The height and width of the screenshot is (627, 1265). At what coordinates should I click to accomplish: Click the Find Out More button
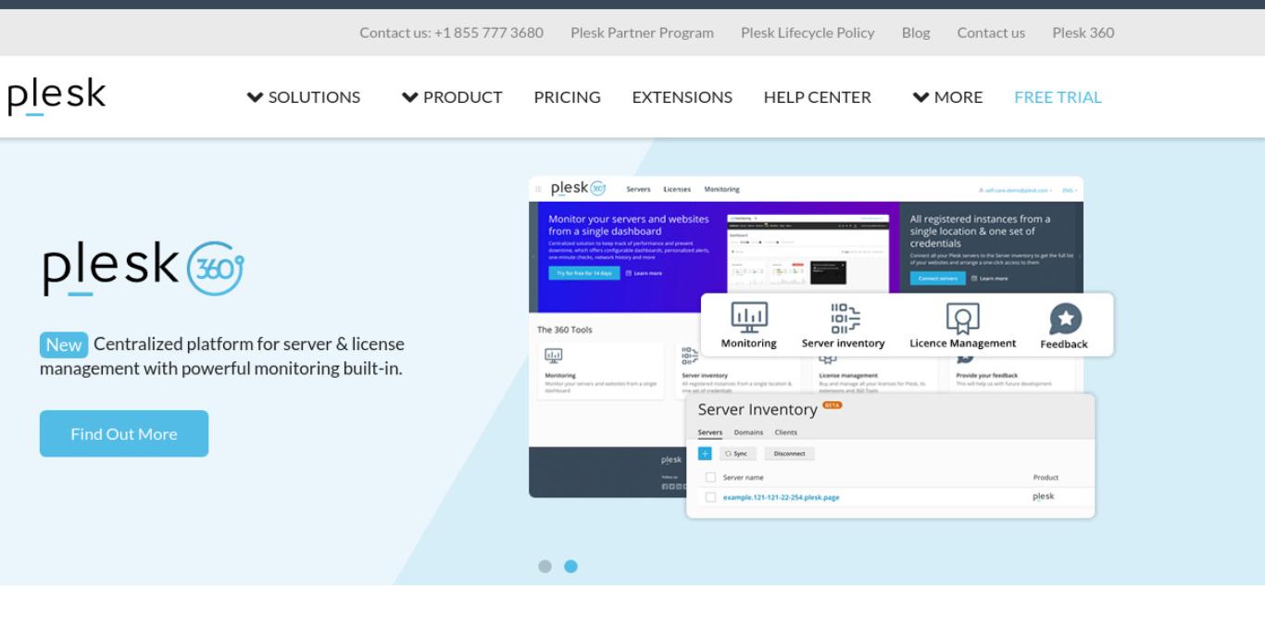coord(124,433)
